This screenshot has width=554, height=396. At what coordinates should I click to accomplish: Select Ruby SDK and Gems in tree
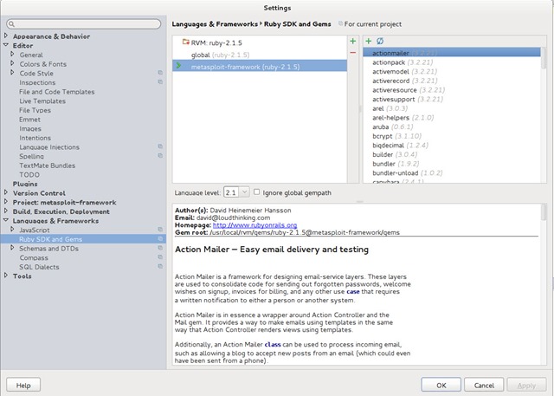tap(83, 239)
